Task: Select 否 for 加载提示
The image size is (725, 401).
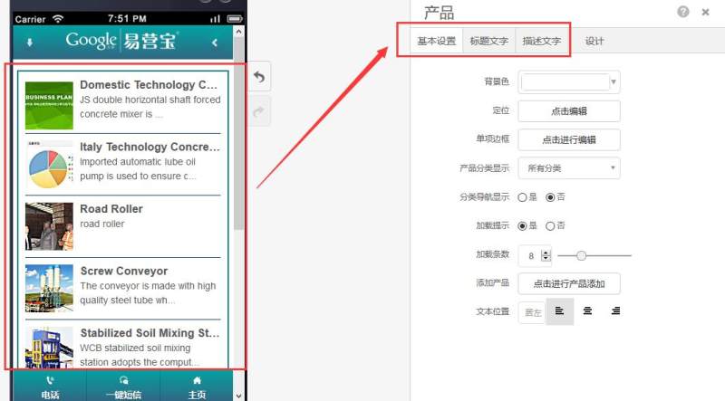Action: [x=550, y=226]
